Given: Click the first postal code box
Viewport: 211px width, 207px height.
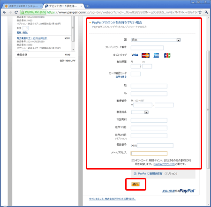Looking at the screenshot, I should [x=143, y=105].
